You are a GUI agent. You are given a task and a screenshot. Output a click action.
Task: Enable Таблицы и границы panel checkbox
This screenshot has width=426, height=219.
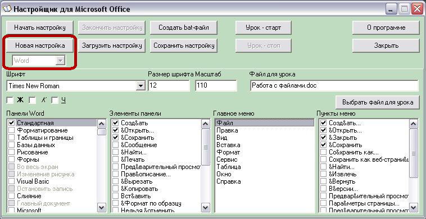[11, 138]
